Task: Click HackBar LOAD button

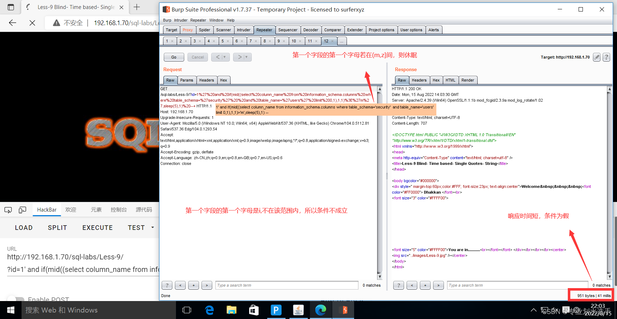Action: tap(24, 228)
